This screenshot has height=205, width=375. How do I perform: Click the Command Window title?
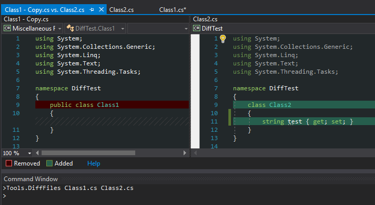31,179
